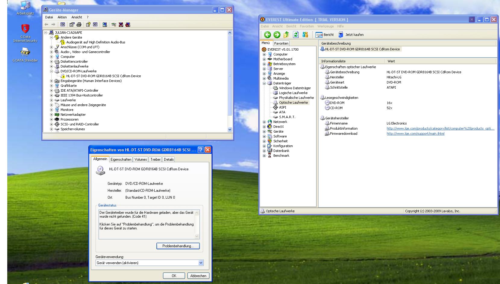Screen dimensions: 500x284
Task: Click the Informationsliste column header
Action: point(352,61)
